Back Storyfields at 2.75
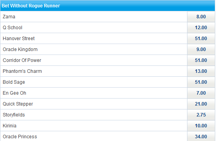Viewport: 216px width, 141px height. pos(201,115)
